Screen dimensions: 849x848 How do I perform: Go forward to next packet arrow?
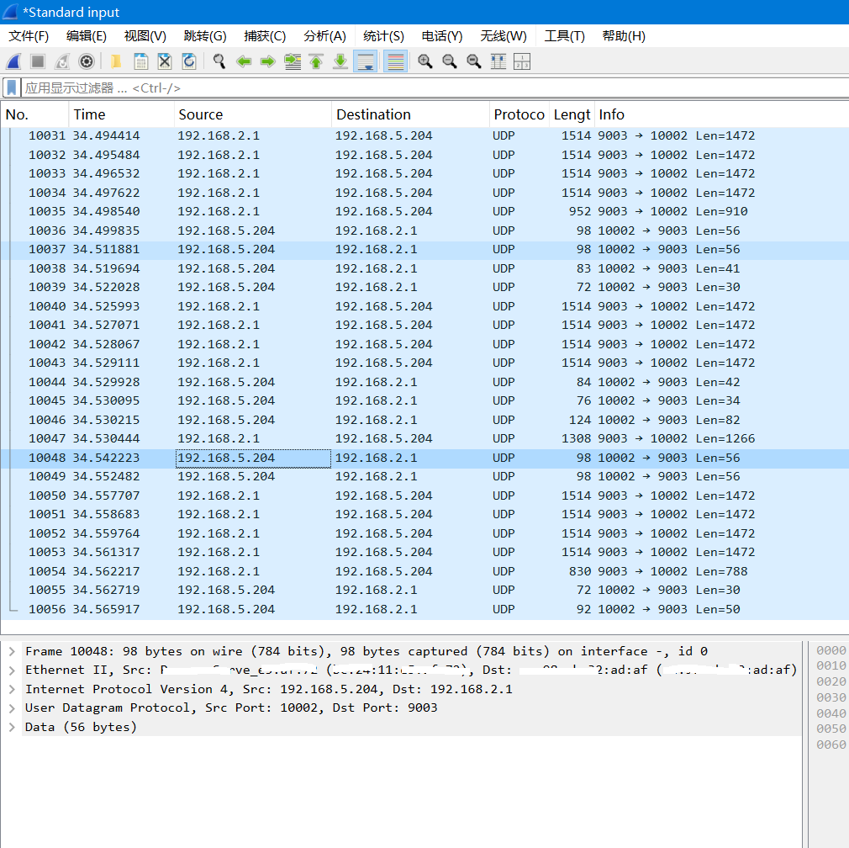[268, 61]
